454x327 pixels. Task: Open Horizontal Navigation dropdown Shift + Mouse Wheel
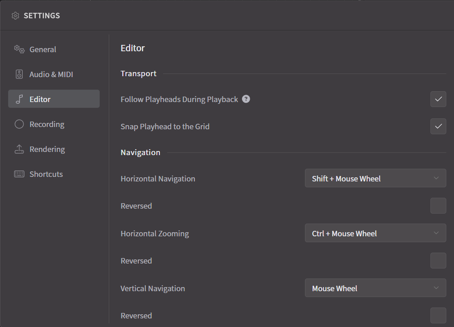coord(375,178)
